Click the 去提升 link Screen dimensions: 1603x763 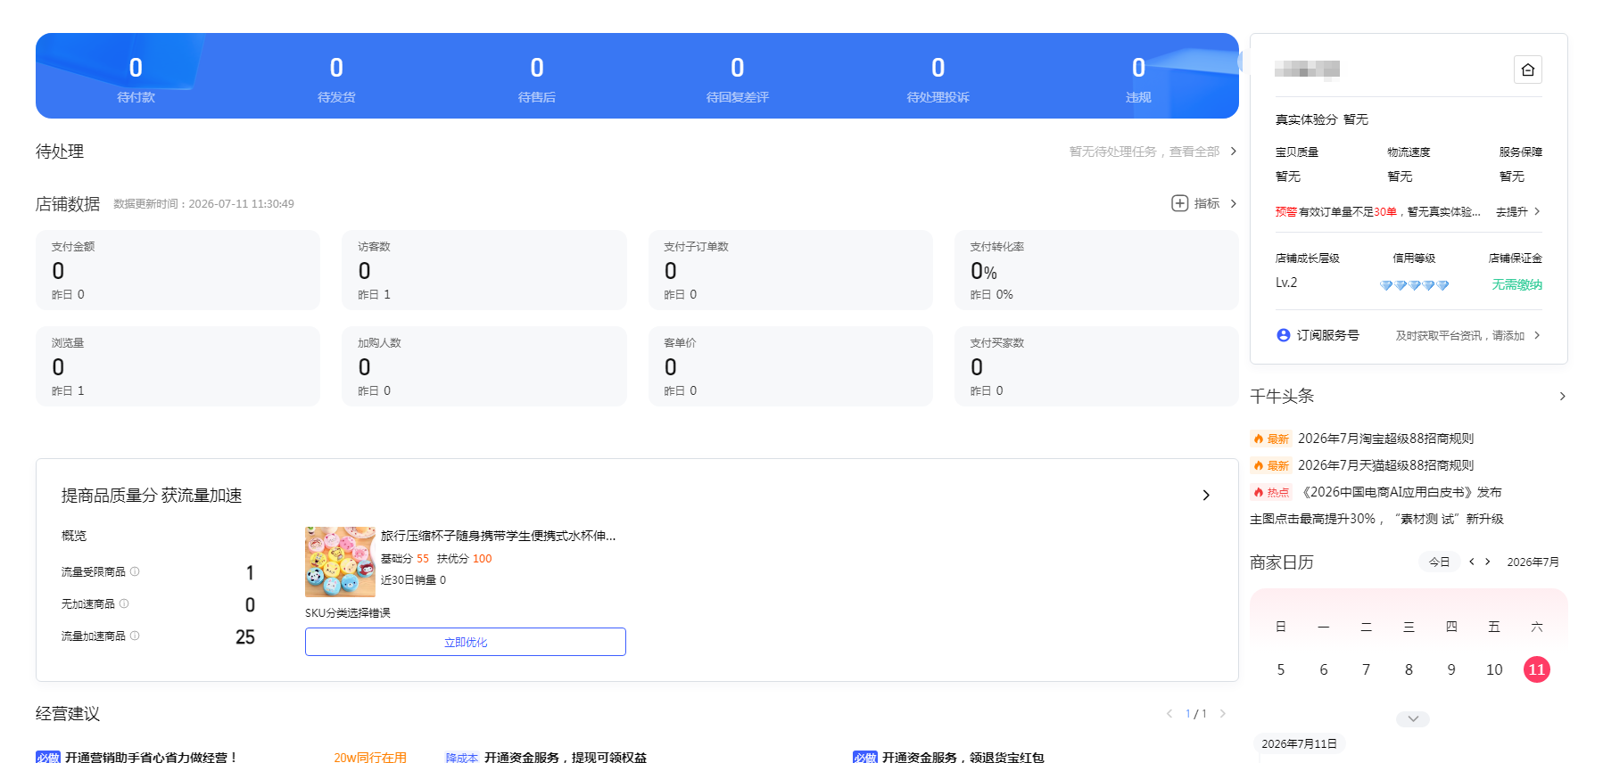coord(1512,211)
